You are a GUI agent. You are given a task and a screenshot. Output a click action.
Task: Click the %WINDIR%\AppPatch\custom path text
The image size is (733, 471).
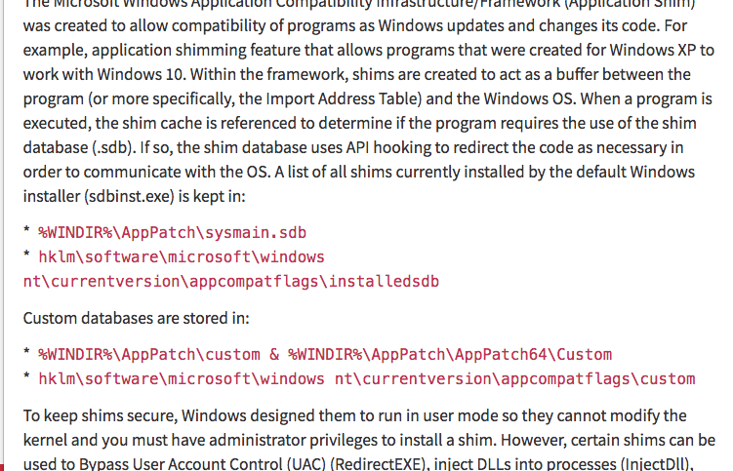pyautogui.click(x=149, y=354)
